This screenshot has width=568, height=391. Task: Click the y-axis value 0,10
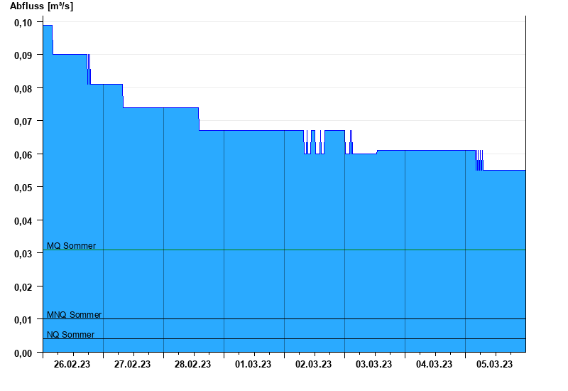pyautogui.click(x=23, y=23)
